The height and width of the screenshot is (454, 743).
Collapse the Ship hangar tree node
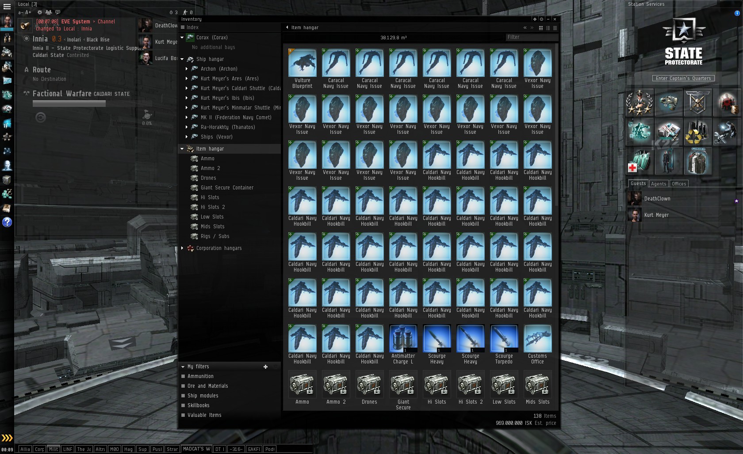tap(182, 59)
